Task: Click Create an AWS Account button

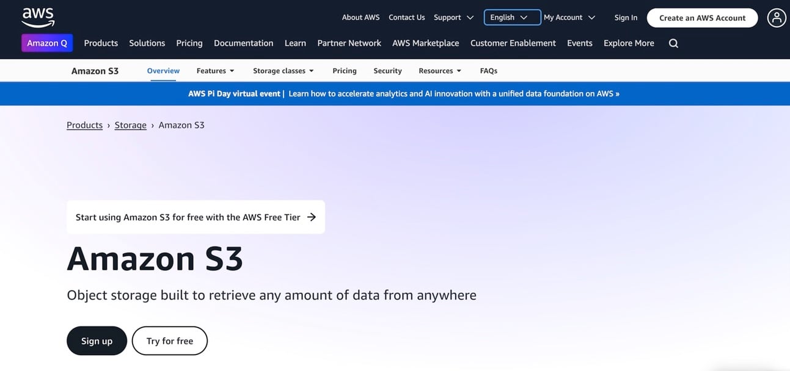Action: [702, 18]
